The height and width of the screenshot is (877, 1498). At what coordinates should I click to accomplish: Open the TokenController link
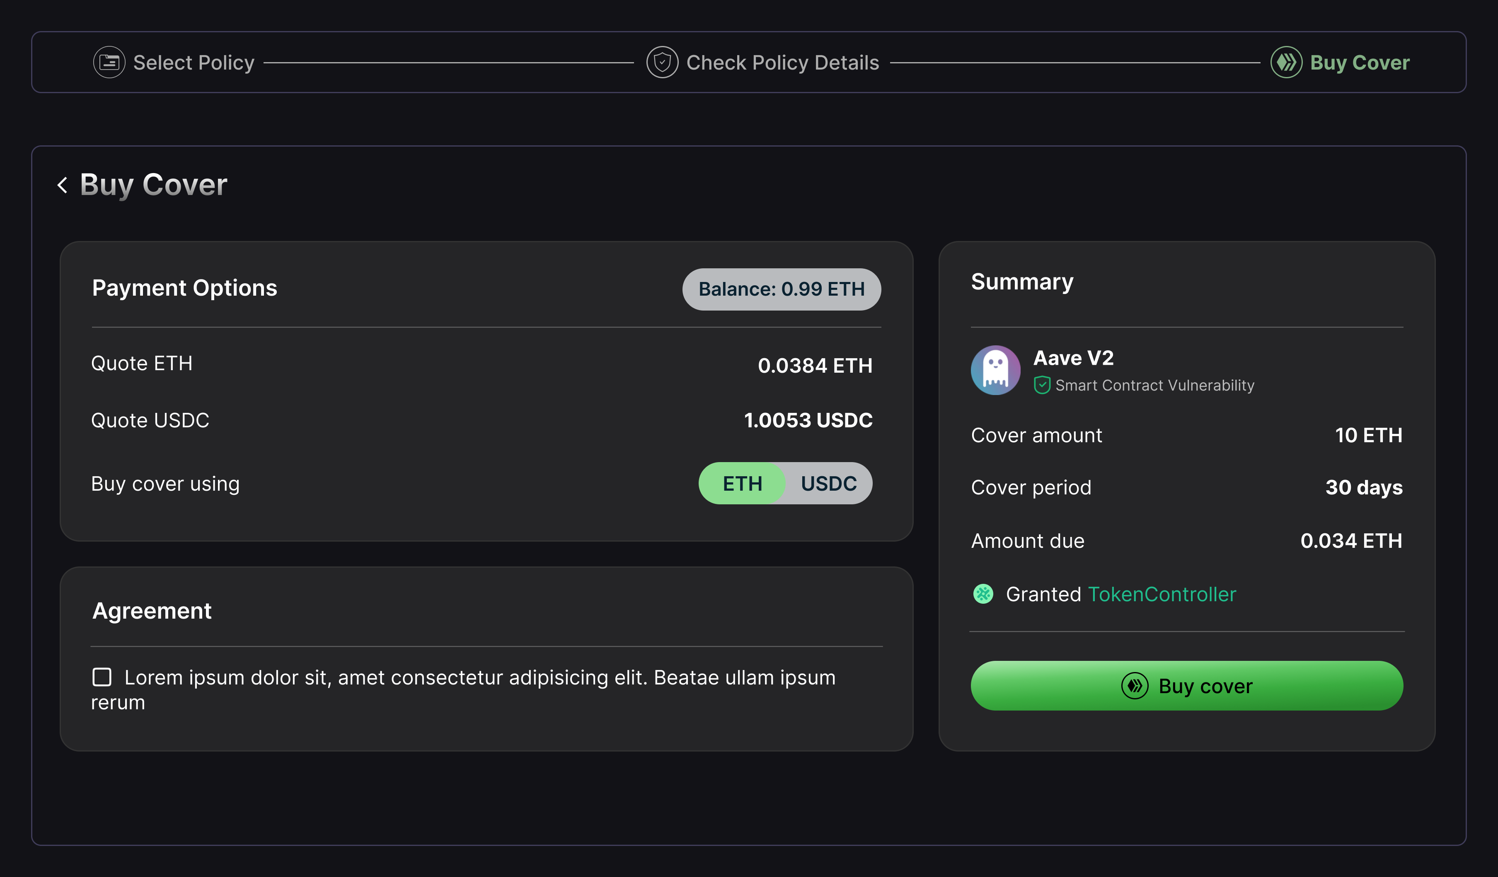click(x=1162, y=594)
